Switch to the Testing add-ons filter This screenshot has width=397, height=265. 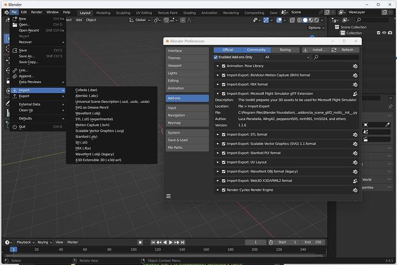coord(285,50)
